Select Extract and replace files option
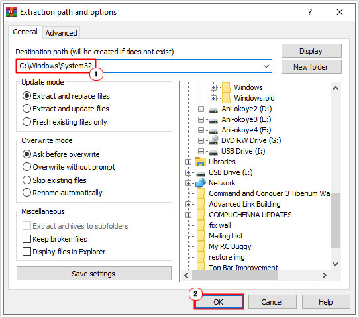359x318 pixels. click(66, 96)
